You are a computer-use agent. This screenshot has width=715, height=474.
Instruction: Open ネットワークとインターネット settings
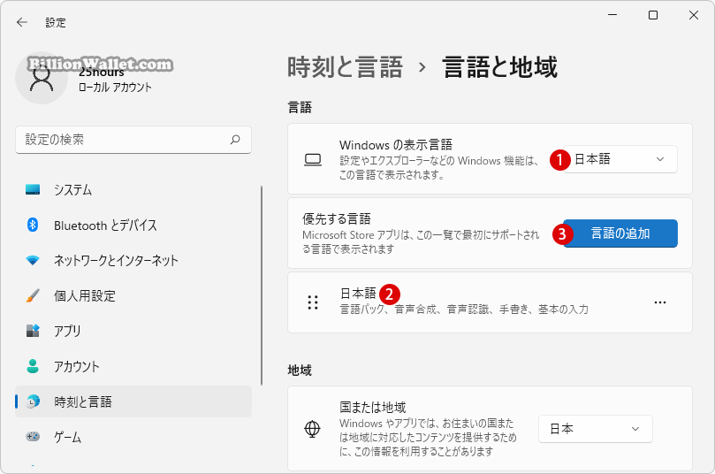point(133,261)
